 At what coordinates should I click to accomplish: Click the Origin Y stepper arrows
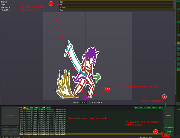coord(174,5)
